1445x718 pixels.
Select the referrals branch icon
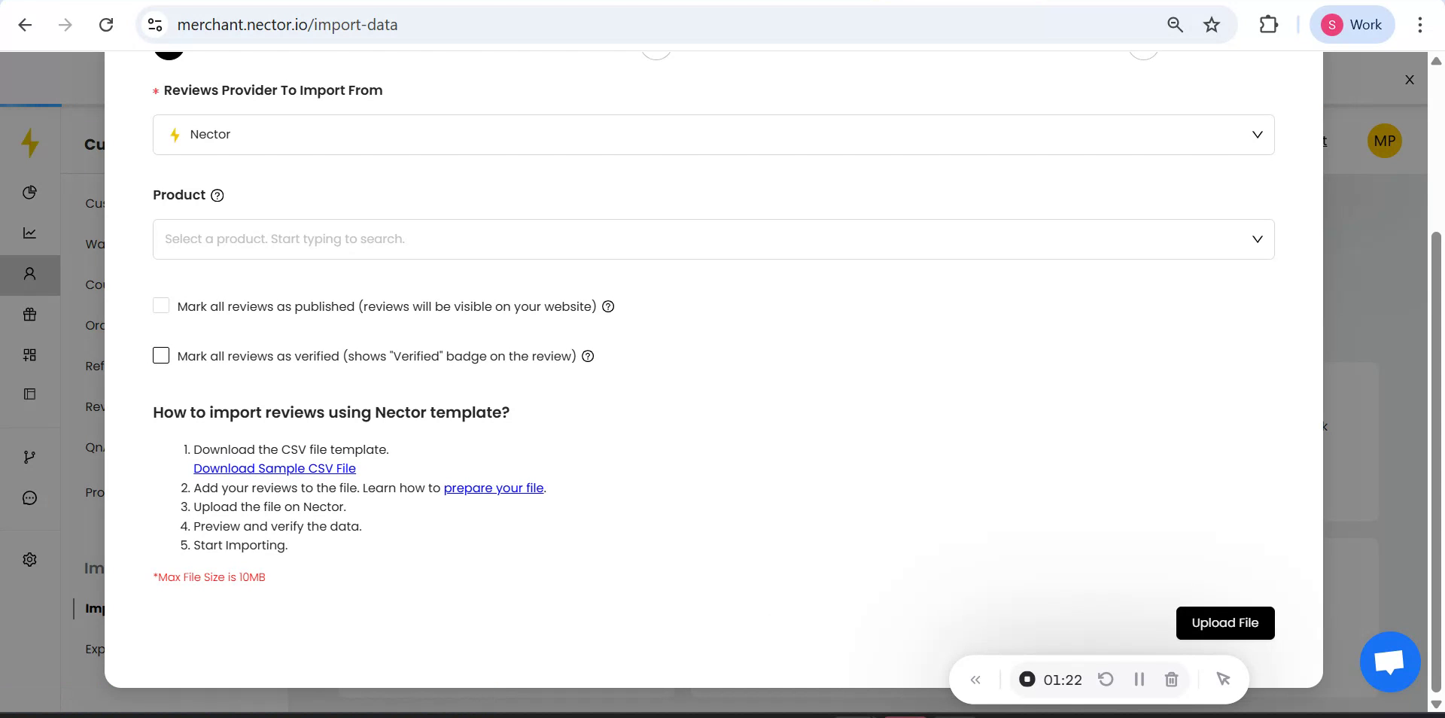point(29,457)
